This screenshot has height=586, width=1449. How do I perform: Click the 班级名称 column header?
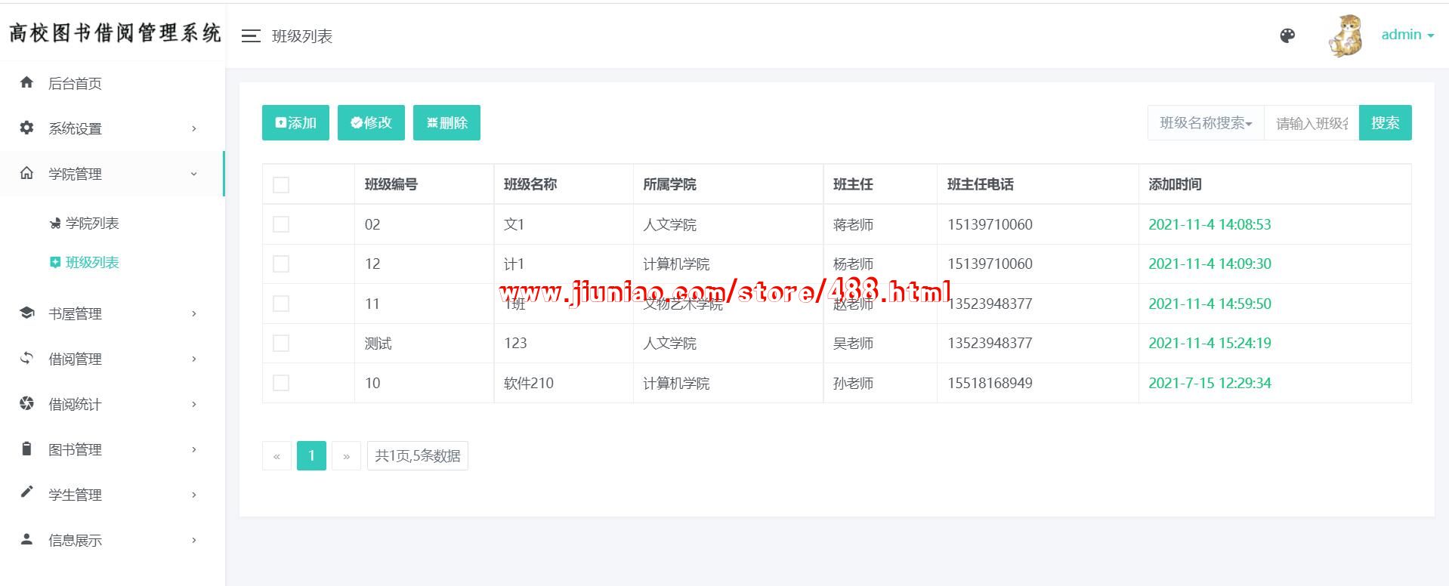[530, 184]
